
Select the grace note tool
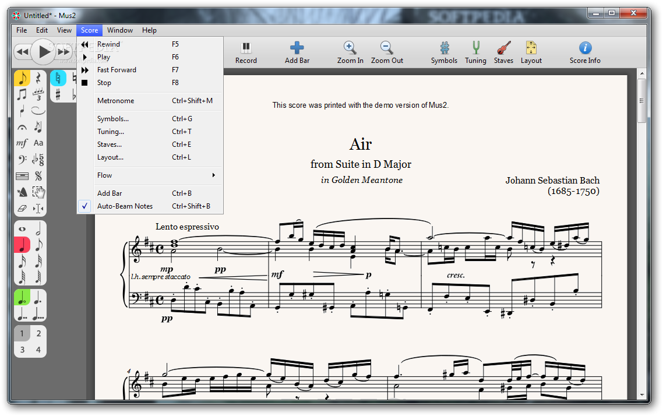pos(38,127)
